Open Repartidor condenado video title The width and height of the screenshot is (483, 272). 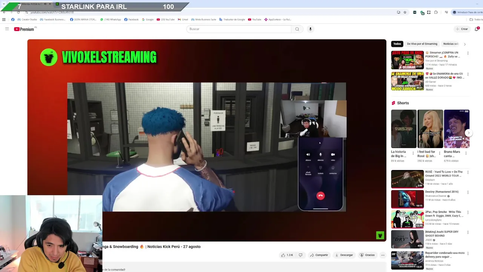[x=445, y=255]
